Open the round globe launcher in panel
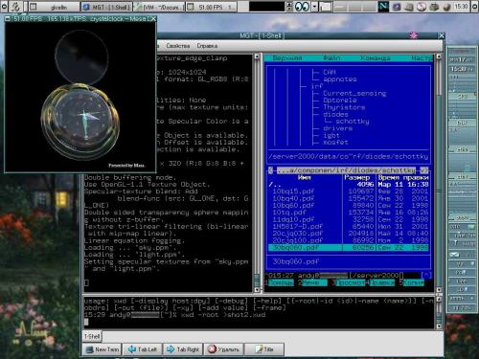The image size is (479, 359). tap(446, 7)
